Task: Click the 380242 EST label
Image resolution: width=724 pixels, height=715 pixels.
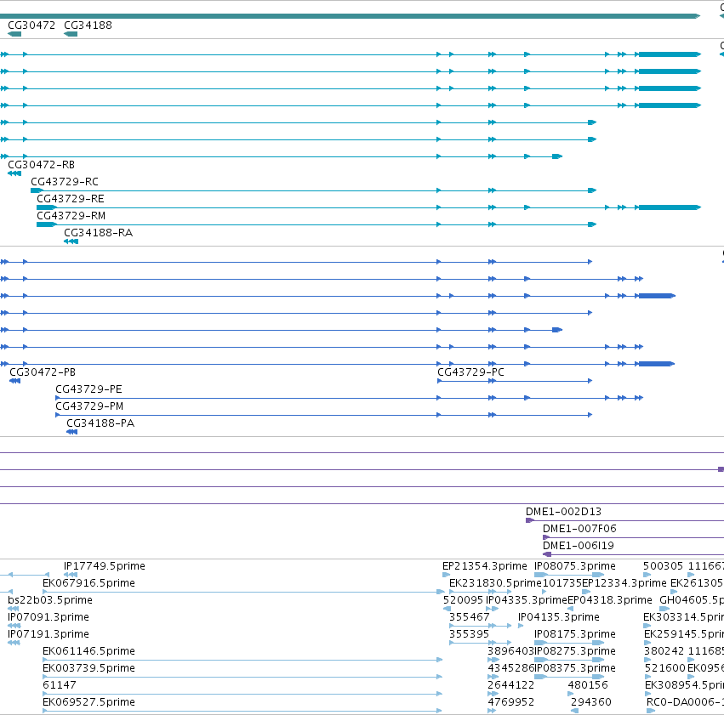Action: pyautogui.click(x=664, y=651)
